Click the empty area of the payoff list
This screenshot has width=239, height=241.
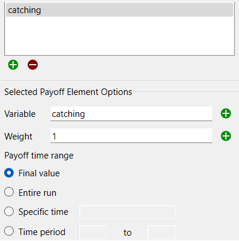119,36
